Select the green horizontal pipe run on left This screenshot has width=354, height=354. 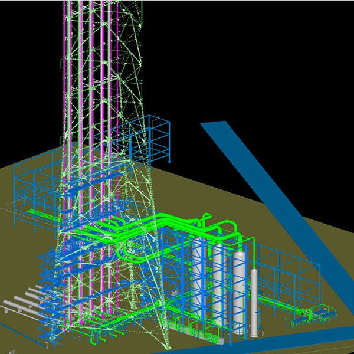coord(41,213)
